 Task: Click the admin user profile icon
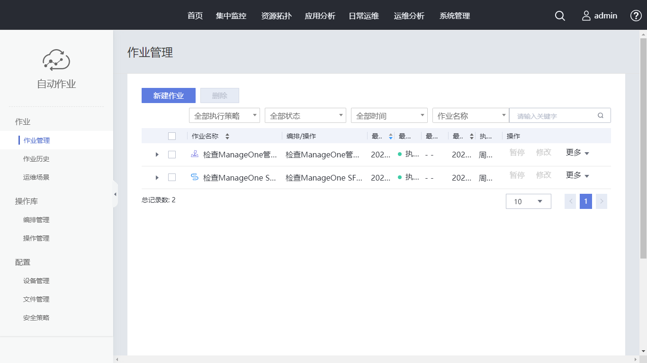coord(586,16)
